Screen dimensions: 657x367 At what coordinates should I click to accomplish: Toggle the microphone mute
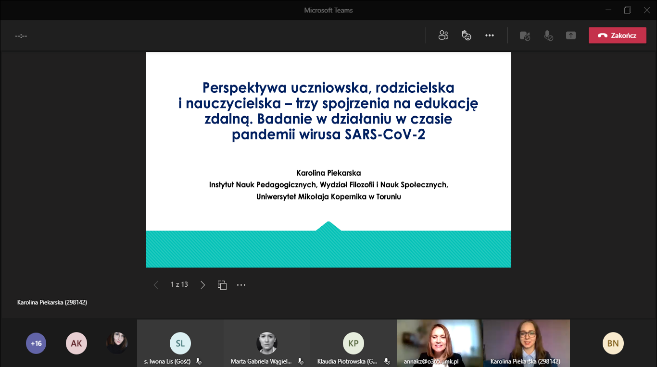548,36
